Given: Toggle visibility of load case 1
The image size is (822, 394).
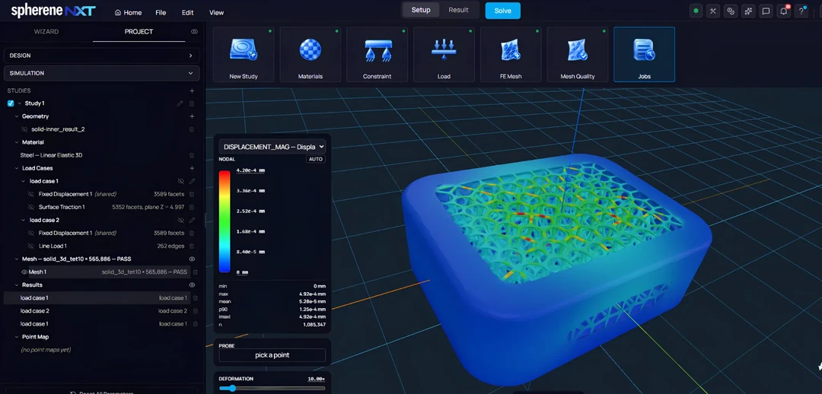Looking at the screenshot, I should point(181,181).
